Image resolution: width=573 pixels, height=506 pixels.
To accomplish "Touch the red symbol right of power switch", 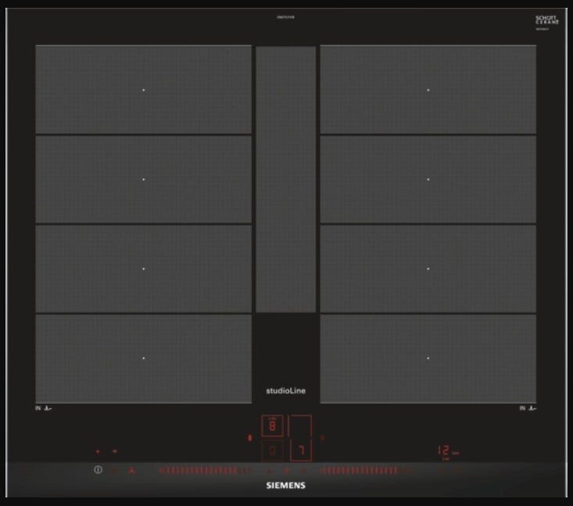I will coord(132,471).
